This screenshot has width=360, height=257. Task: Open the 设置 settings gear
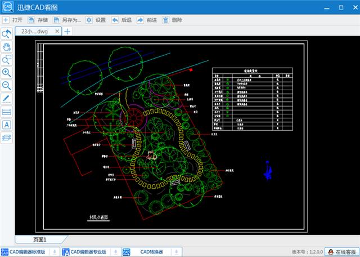[96, 20]
